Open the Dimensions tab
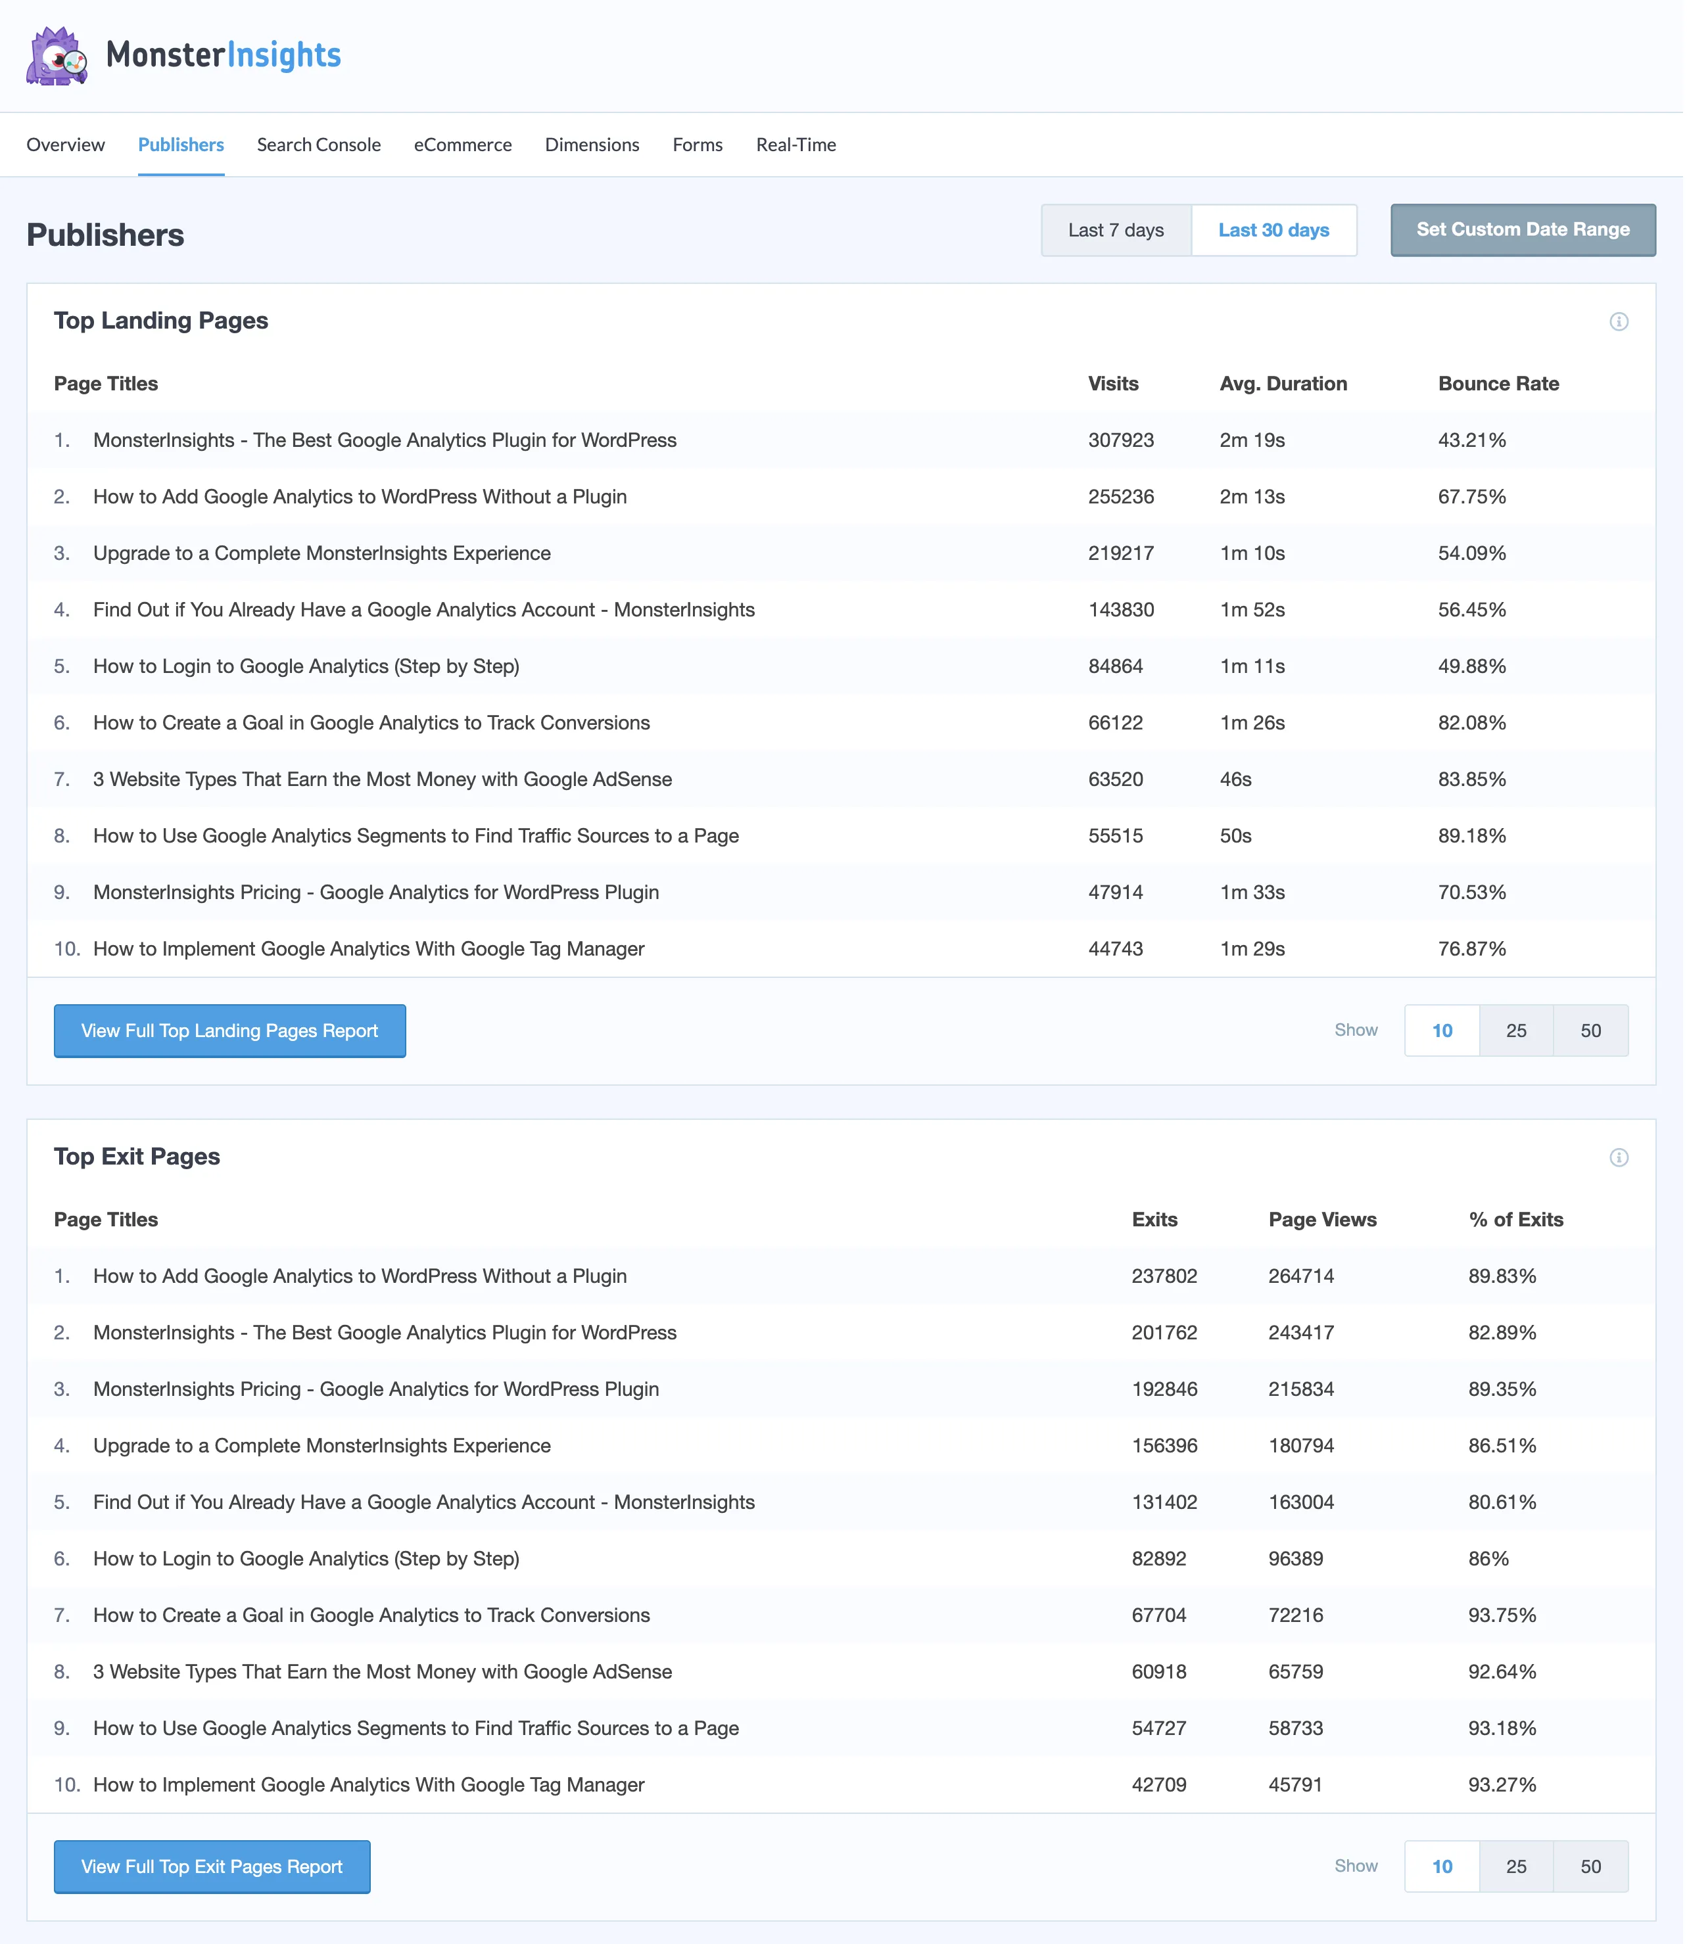 point(593,145)
